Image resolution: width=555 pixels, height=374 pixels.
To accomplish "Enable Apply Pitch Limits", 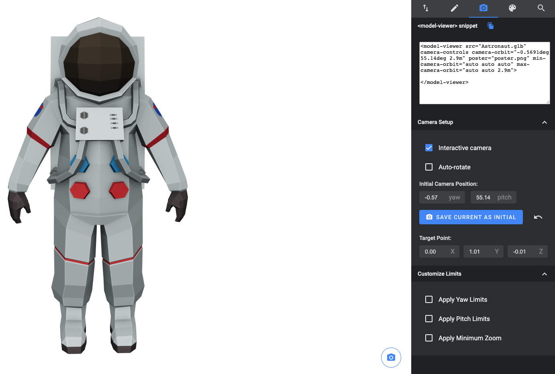I will [428, 318].
